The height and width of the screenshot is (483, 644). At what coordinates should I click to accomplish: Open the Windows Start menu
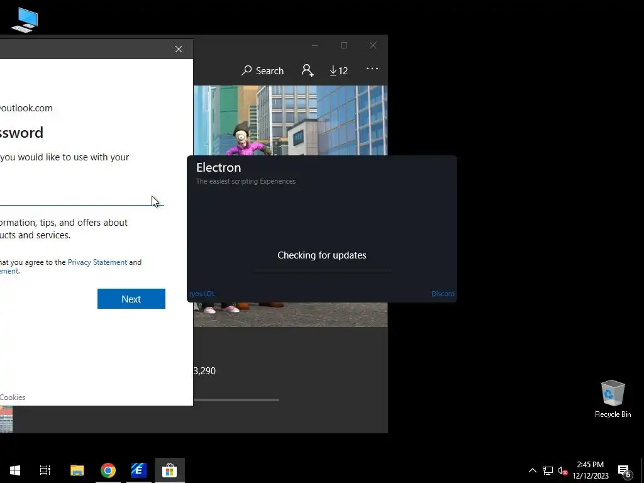15,470
